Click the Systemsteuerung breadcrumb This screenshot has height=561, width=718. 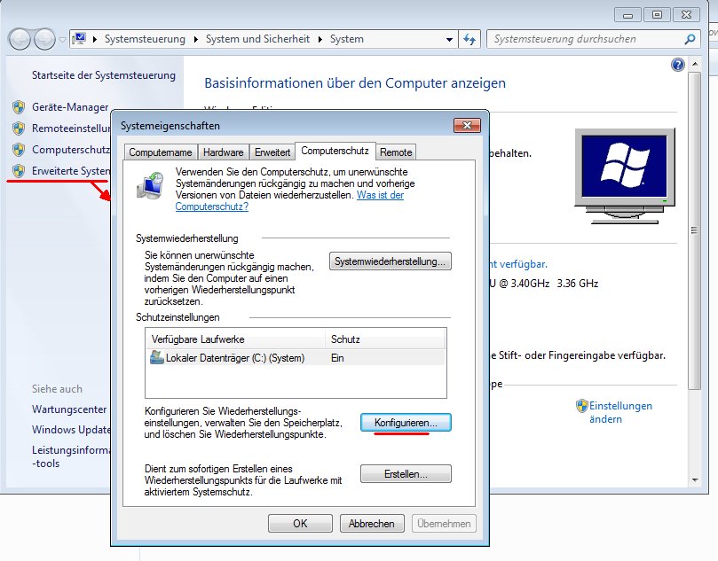click(x=145, y=39)
